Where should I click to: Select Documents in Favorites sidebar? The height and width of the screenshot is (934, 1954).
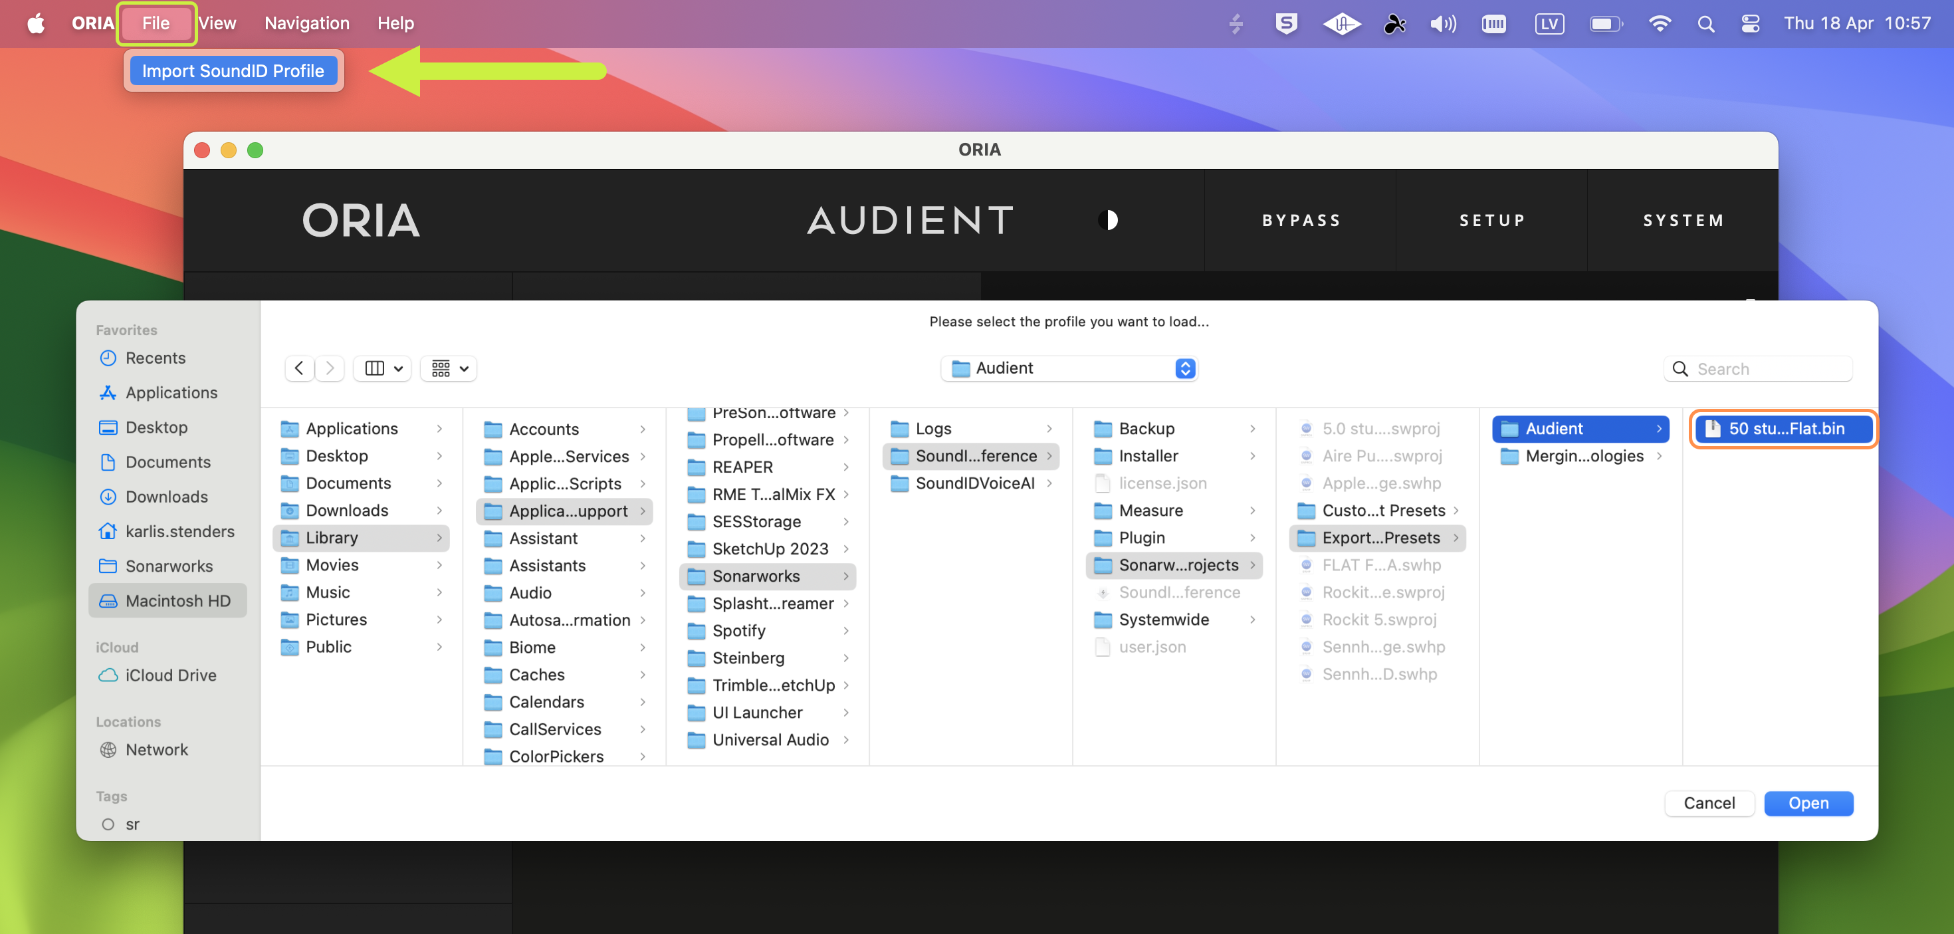click(167, 462)
